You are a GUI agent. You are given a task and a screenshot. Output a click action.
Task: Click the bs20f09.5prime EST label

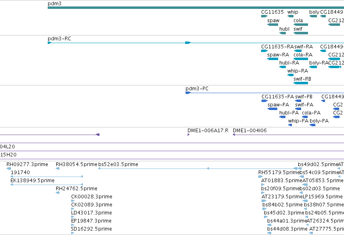point(281,189)
